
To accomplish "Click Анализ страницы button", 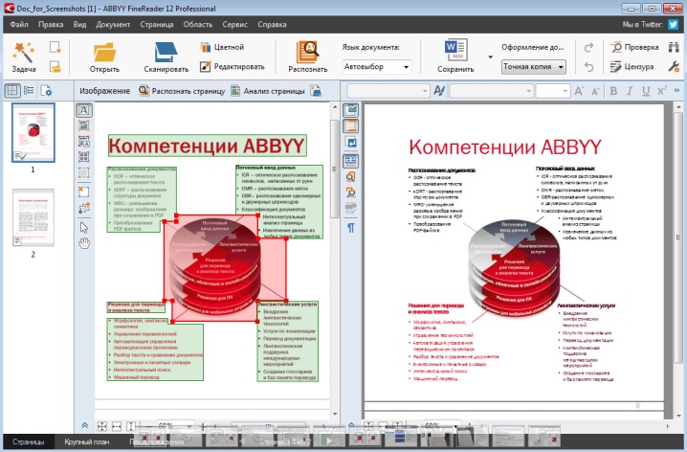I will (x=268, y=91).
